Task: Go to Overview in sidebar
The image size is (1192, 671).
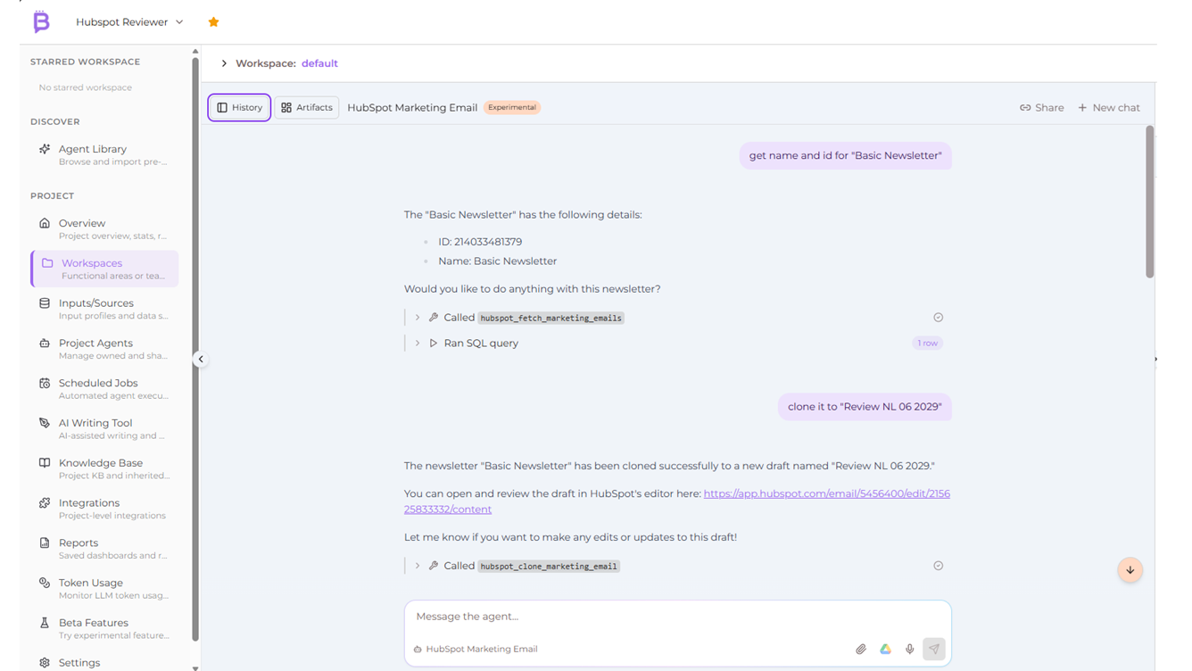Action: pos(105,228)
